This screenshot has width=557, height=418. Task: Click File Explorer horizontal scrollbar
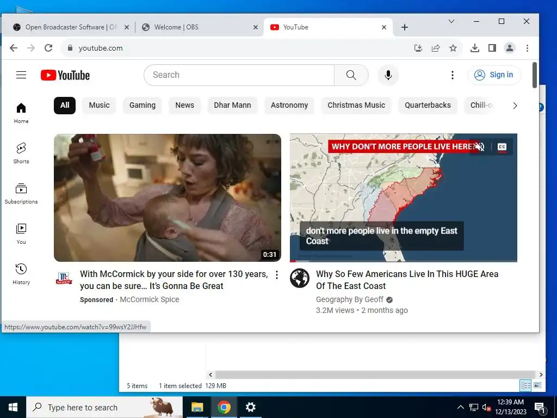tap(375, 374)
